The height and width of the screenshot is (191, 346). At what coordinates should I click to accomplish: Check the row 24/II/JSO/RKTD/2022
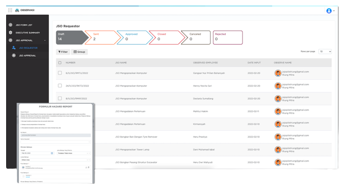click(60, 85)
